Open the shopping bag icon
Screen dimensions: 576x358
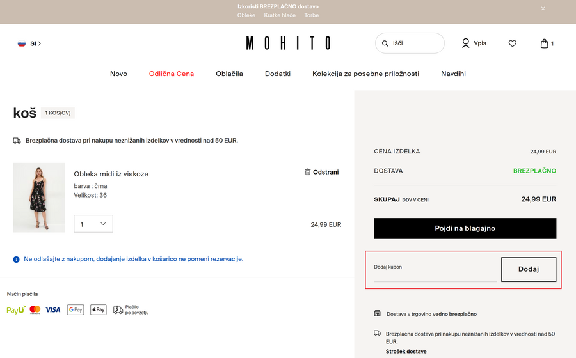[x=544, y=43]
